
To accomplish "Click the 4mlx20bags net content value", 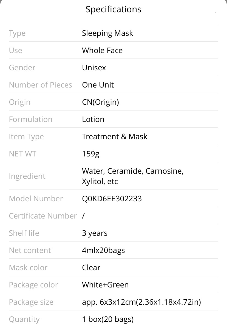I will click(103, 251).
